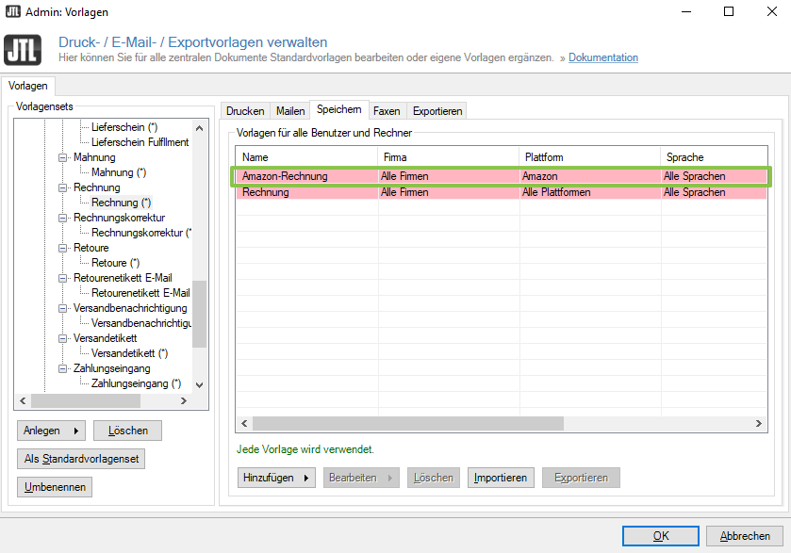Click the template table's left scroll arrow
Image resolution: width=791 pixels, height=553 pixels.
244,425
